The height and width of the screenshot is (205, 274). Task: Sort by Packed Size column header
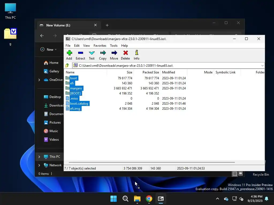[147, 72]
